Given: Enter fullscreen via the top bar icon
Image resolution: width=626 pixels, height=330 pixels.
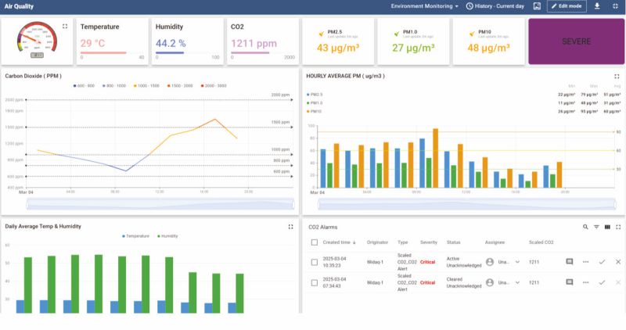Looking at the screenshot, I should [616, 6].
